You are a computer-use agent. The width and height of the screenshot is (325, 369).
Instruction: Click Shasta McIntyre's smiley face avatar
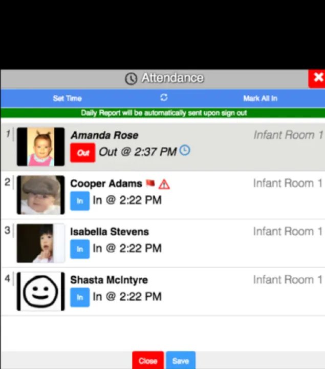coord(41,291)
